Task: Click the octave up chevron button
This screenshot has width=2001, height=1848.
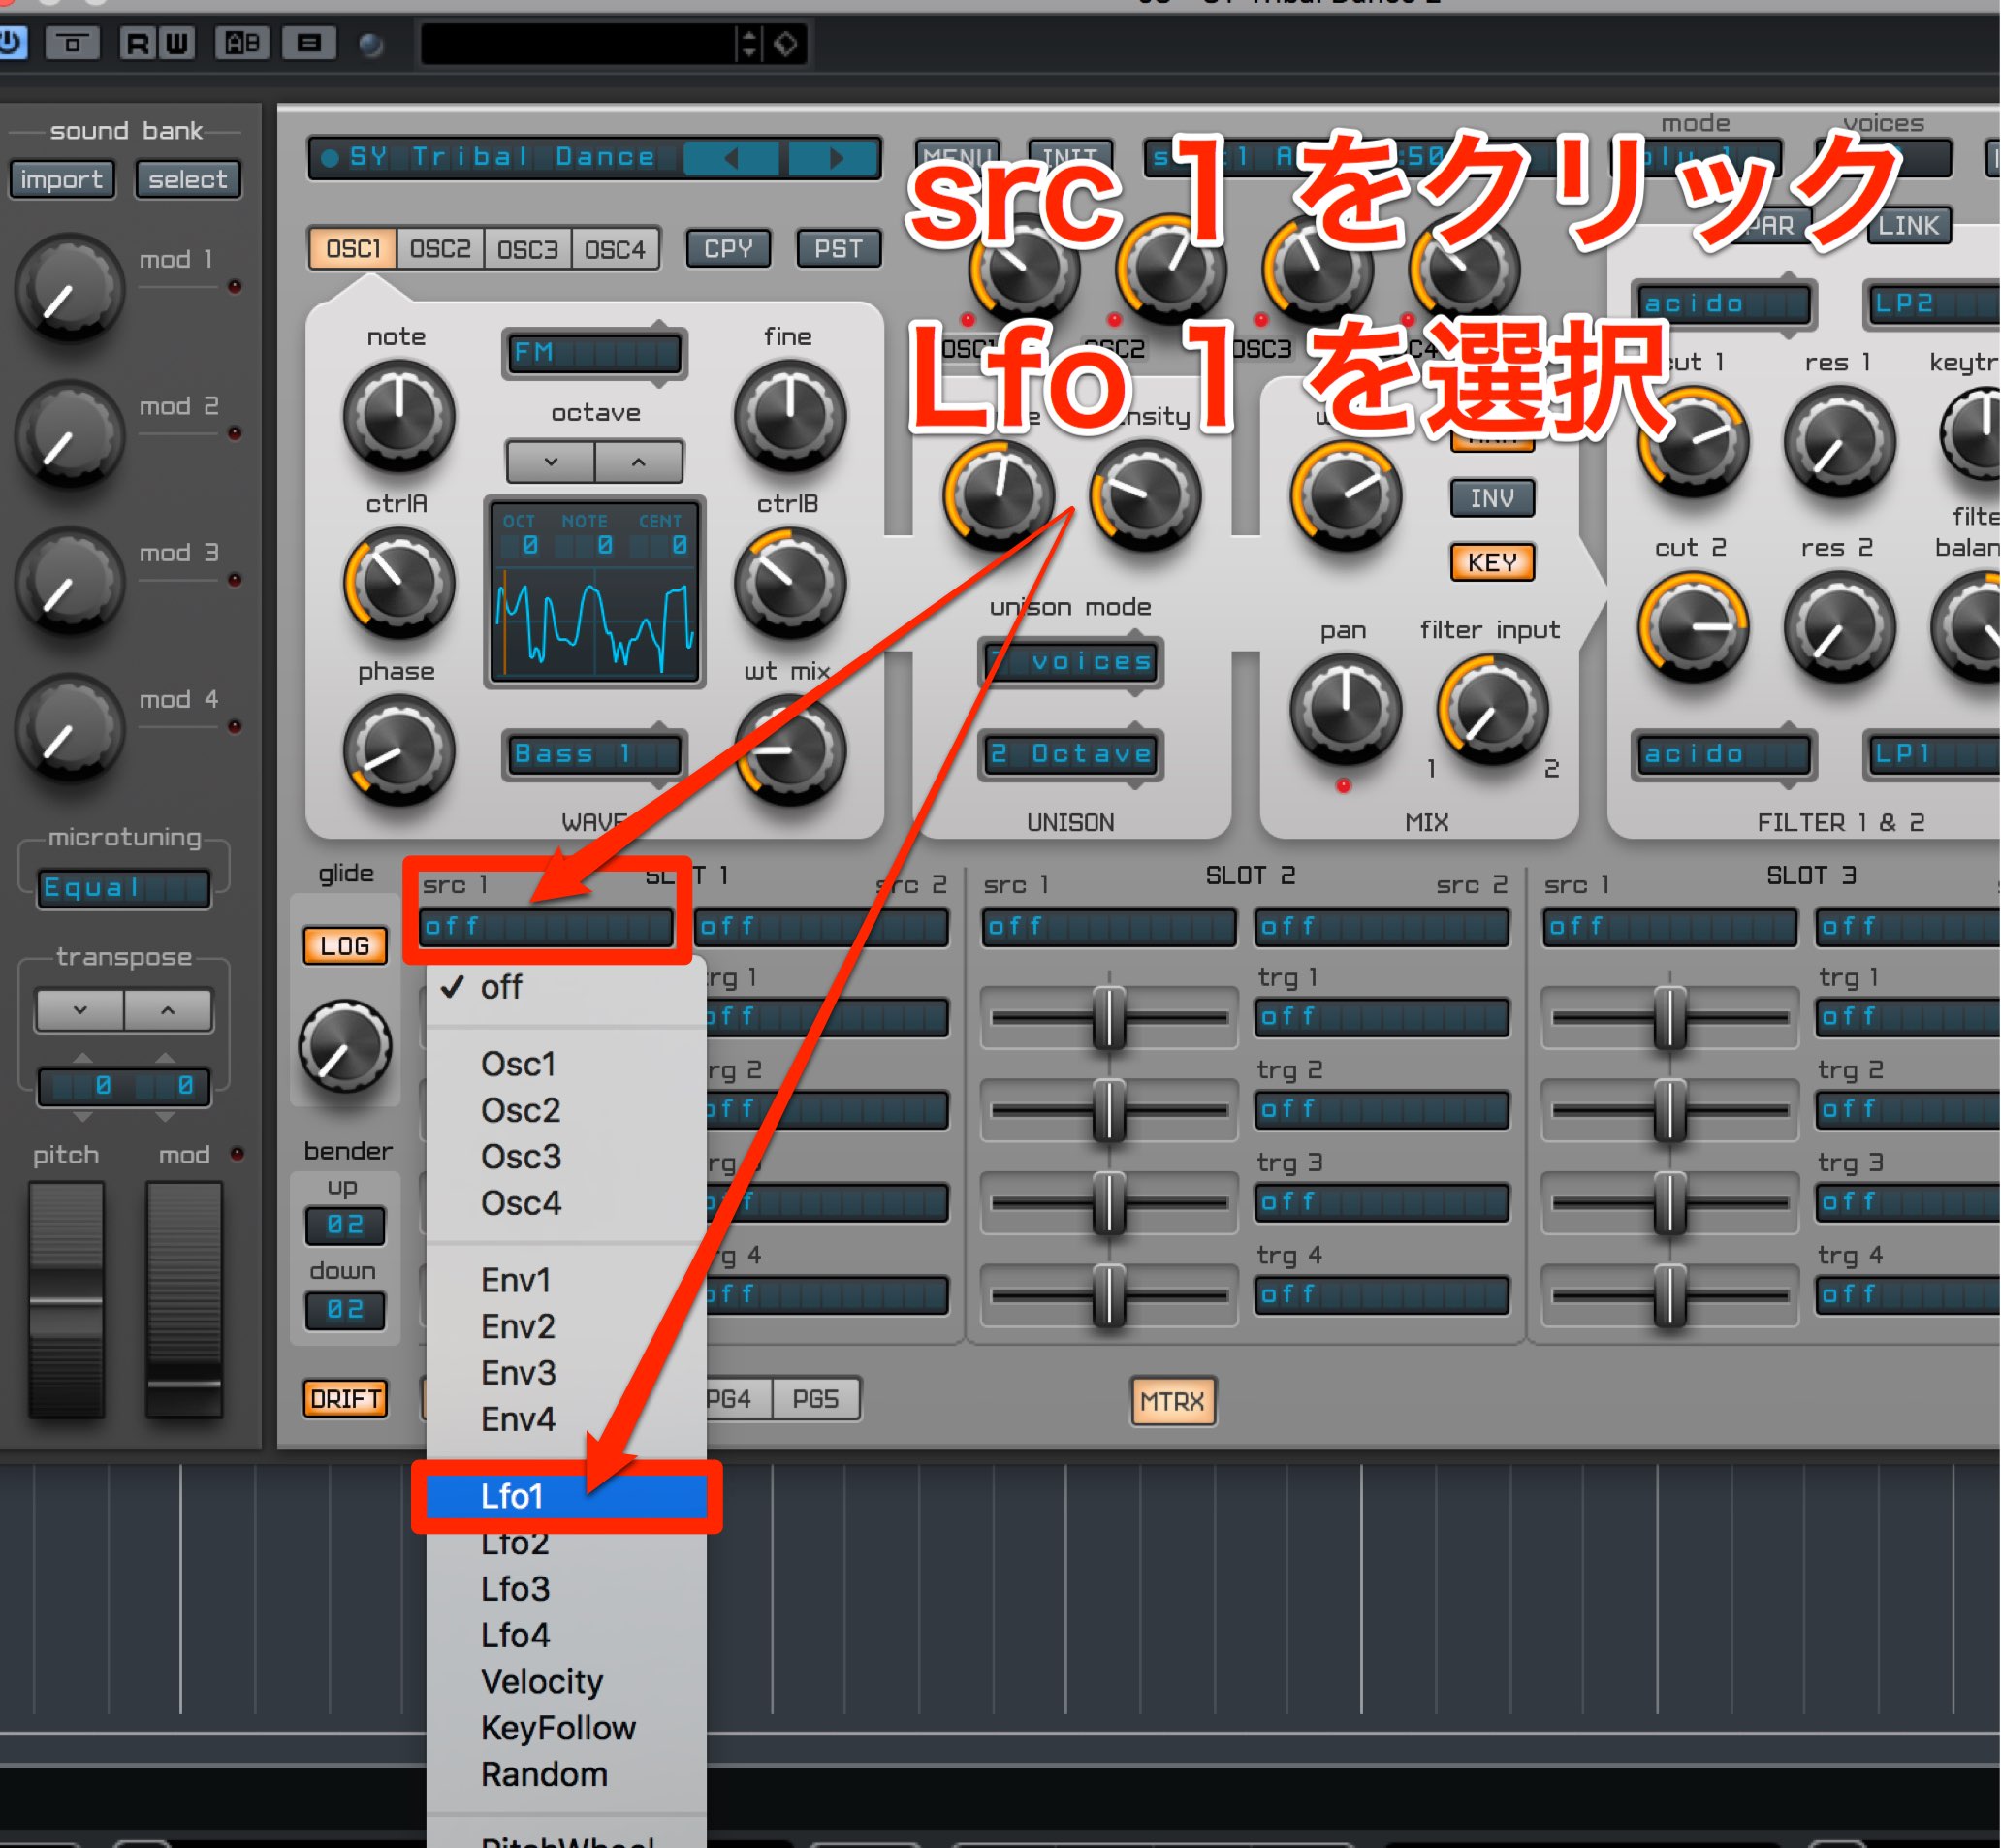Action: click(x=639, y=462)
